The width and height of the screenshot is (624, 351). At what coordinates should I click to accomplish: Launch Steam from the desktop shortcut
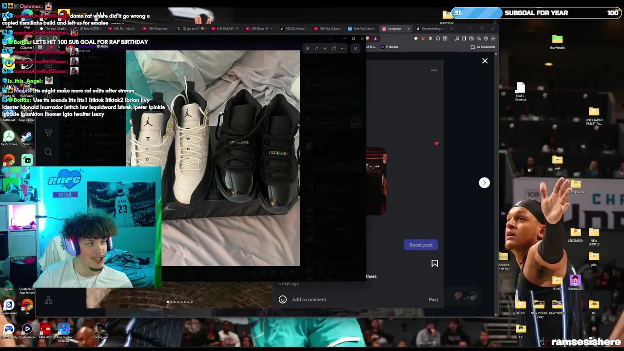[27, 138]
